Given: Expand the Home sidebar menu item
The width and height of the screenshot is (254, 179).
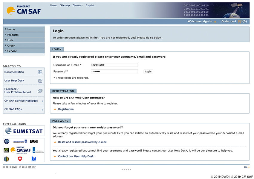Looking at the screenshot, I should tap(24, 29).
